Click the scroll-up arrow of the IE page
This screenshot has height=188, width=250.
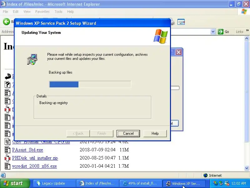[x=247, y=38]
